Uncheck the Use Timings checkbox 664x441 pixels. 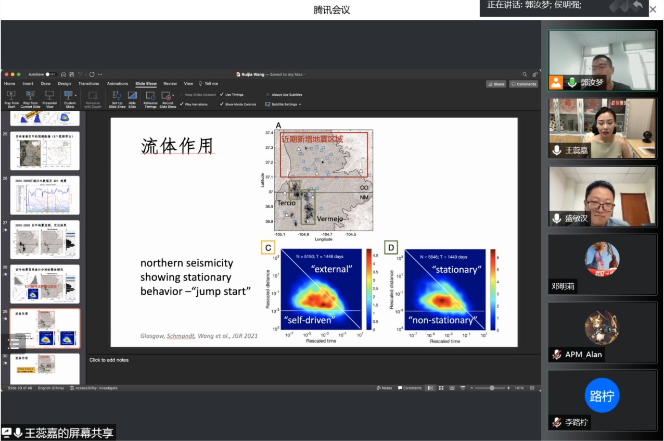(x=222, y=95)
